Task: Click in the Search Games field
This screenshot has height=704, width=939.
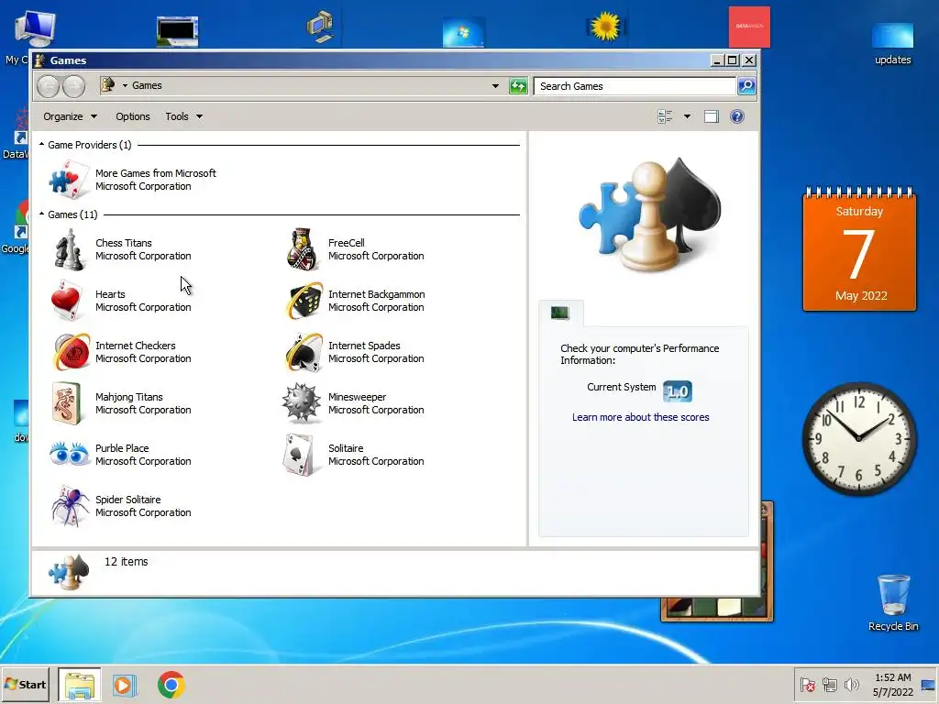Action: coord(635,85)
